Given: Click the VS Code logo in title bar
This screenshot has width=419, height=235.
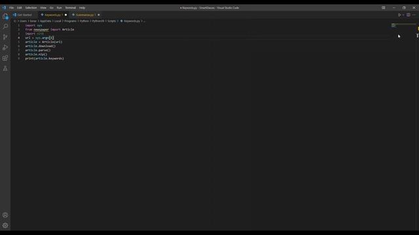Looking at the screenshot, I should 4,8.
